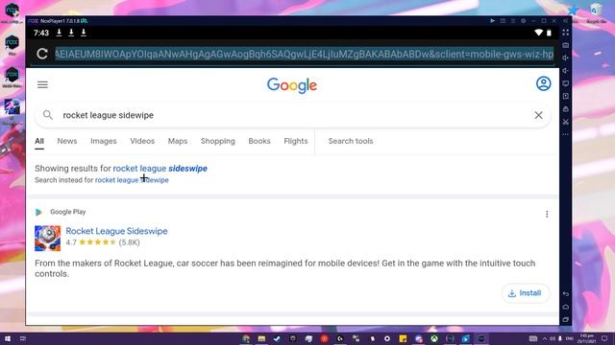
Task: Expand more Nox tools via the ellipsis
Action: 565,134
